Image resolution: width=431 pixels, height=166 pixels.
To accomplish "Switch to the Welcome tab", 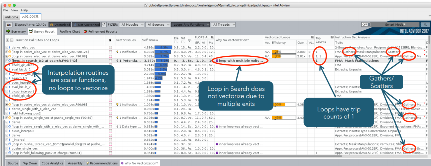I will click(x=11, y=17).
